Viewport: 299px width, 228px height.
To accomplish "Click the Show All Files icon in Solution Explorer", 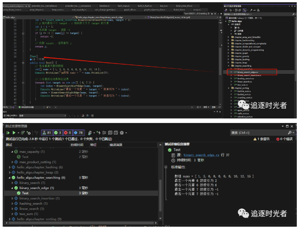I will 240,10.
